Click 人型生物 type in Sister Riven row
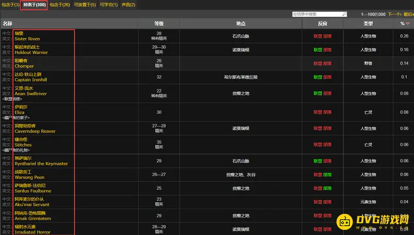This screenshot has height=235, width=414. point(368,36)
